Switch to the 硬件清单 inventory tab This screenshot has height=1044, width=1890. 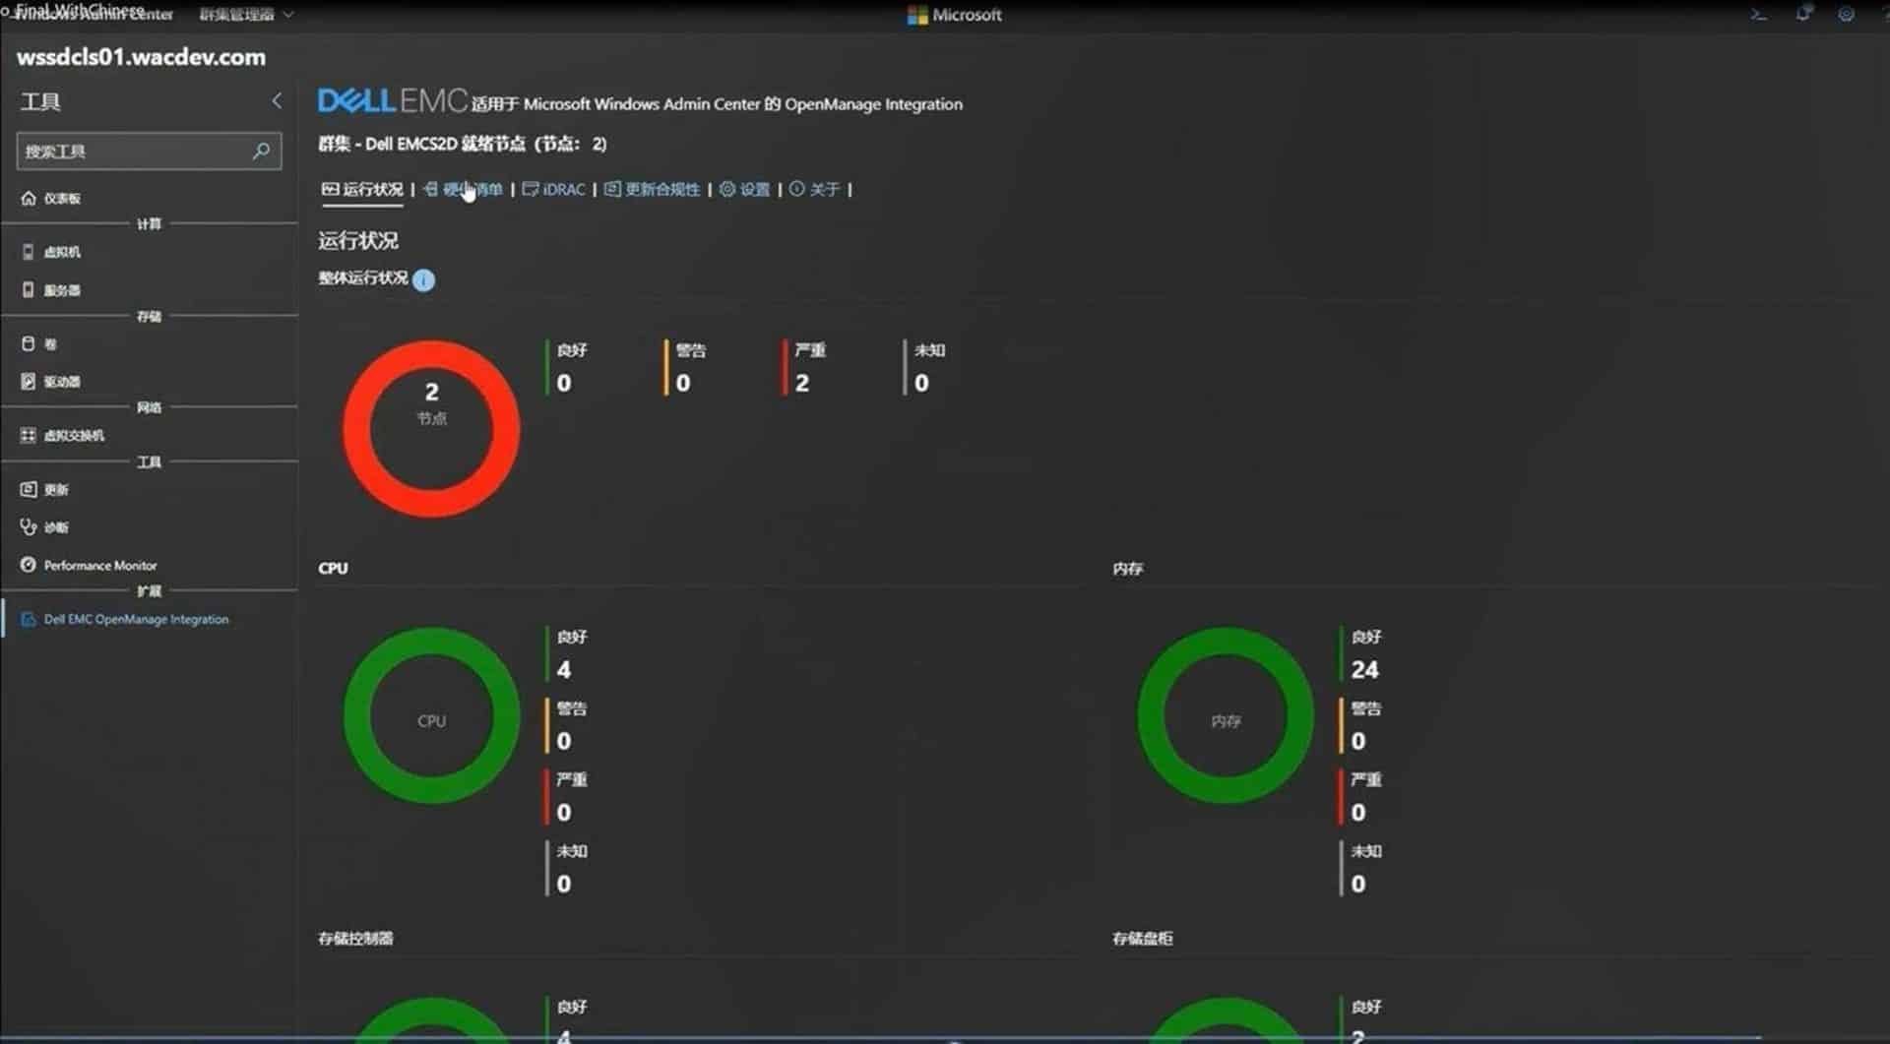pyautogui.click(x=463, y=189)
